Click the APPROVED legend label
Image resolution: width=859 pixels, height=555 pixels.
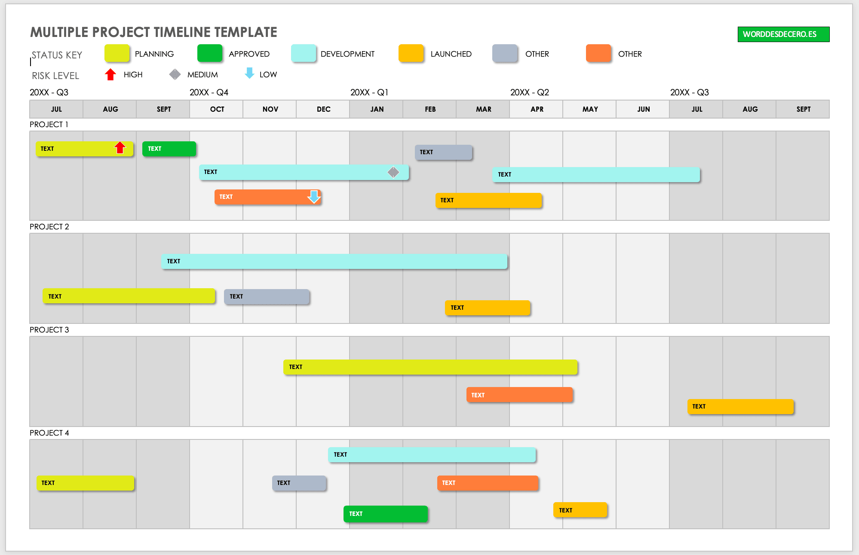click(x=249, y=54)
